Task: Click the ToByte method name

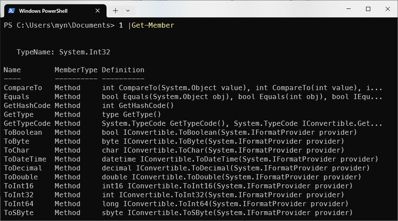Action: coord(17,141)
